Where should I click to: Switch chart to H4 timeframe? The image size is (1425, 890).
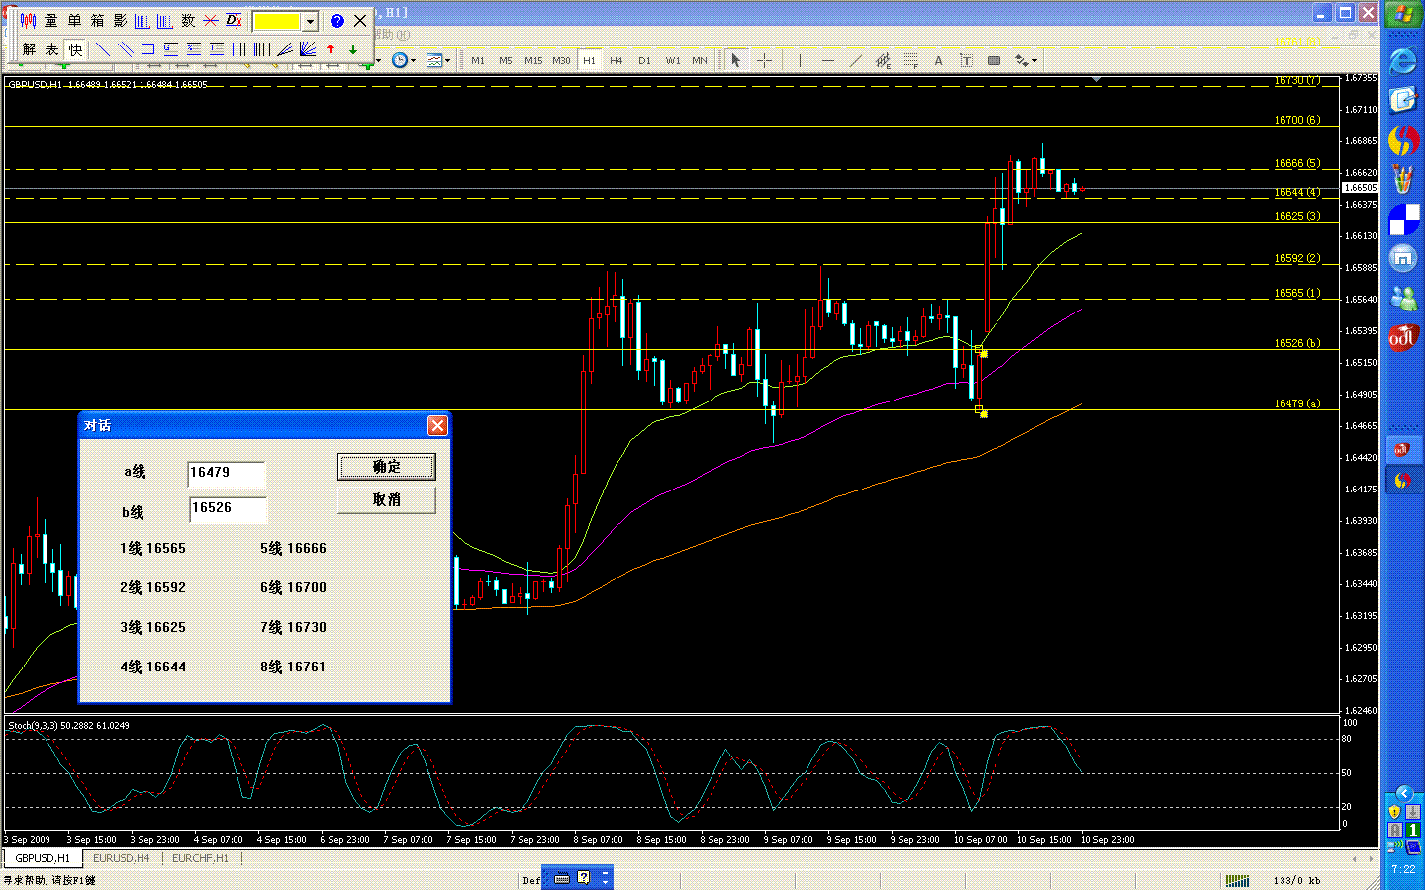pyautogui.click(x=617, y=60)
